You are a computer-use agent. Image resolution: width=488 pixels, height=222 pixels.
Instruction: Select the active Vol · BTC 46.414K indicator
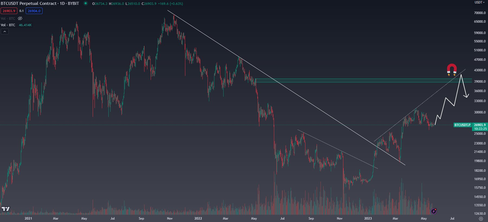point(16,25)
